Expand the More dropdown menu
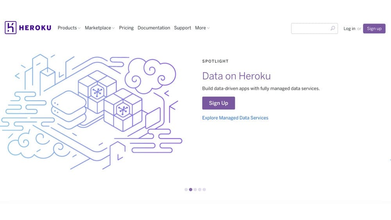 click(202, 28)
